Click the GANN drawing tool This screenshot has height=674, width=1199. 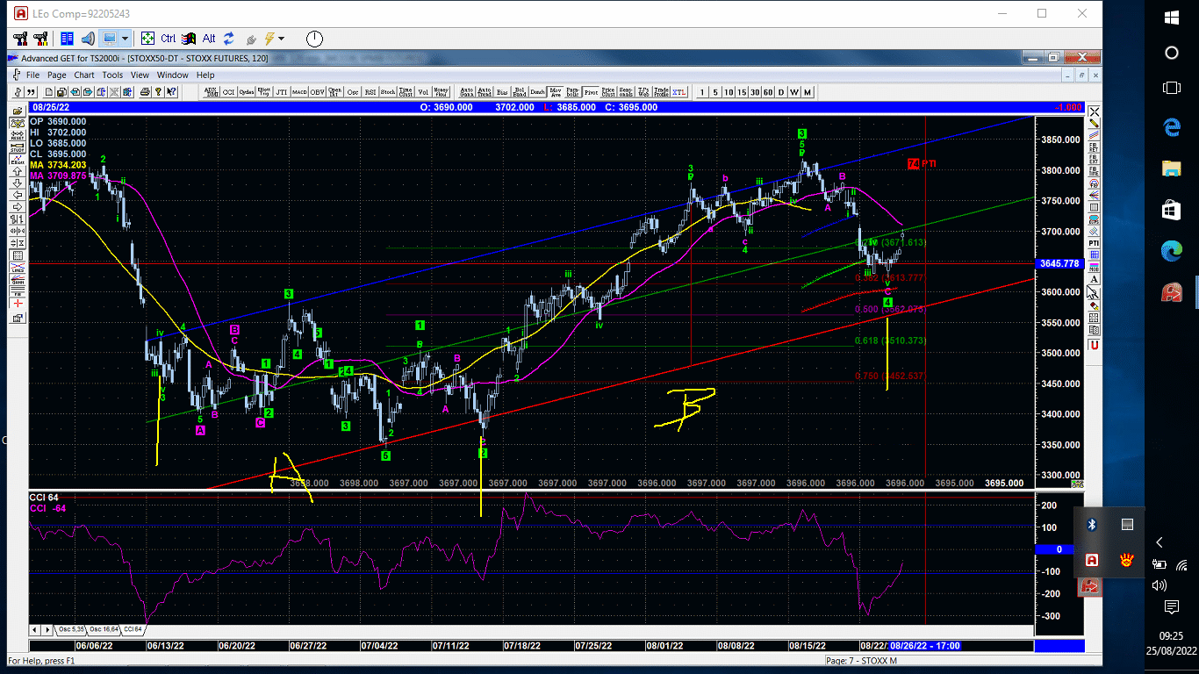coord(17,280)
